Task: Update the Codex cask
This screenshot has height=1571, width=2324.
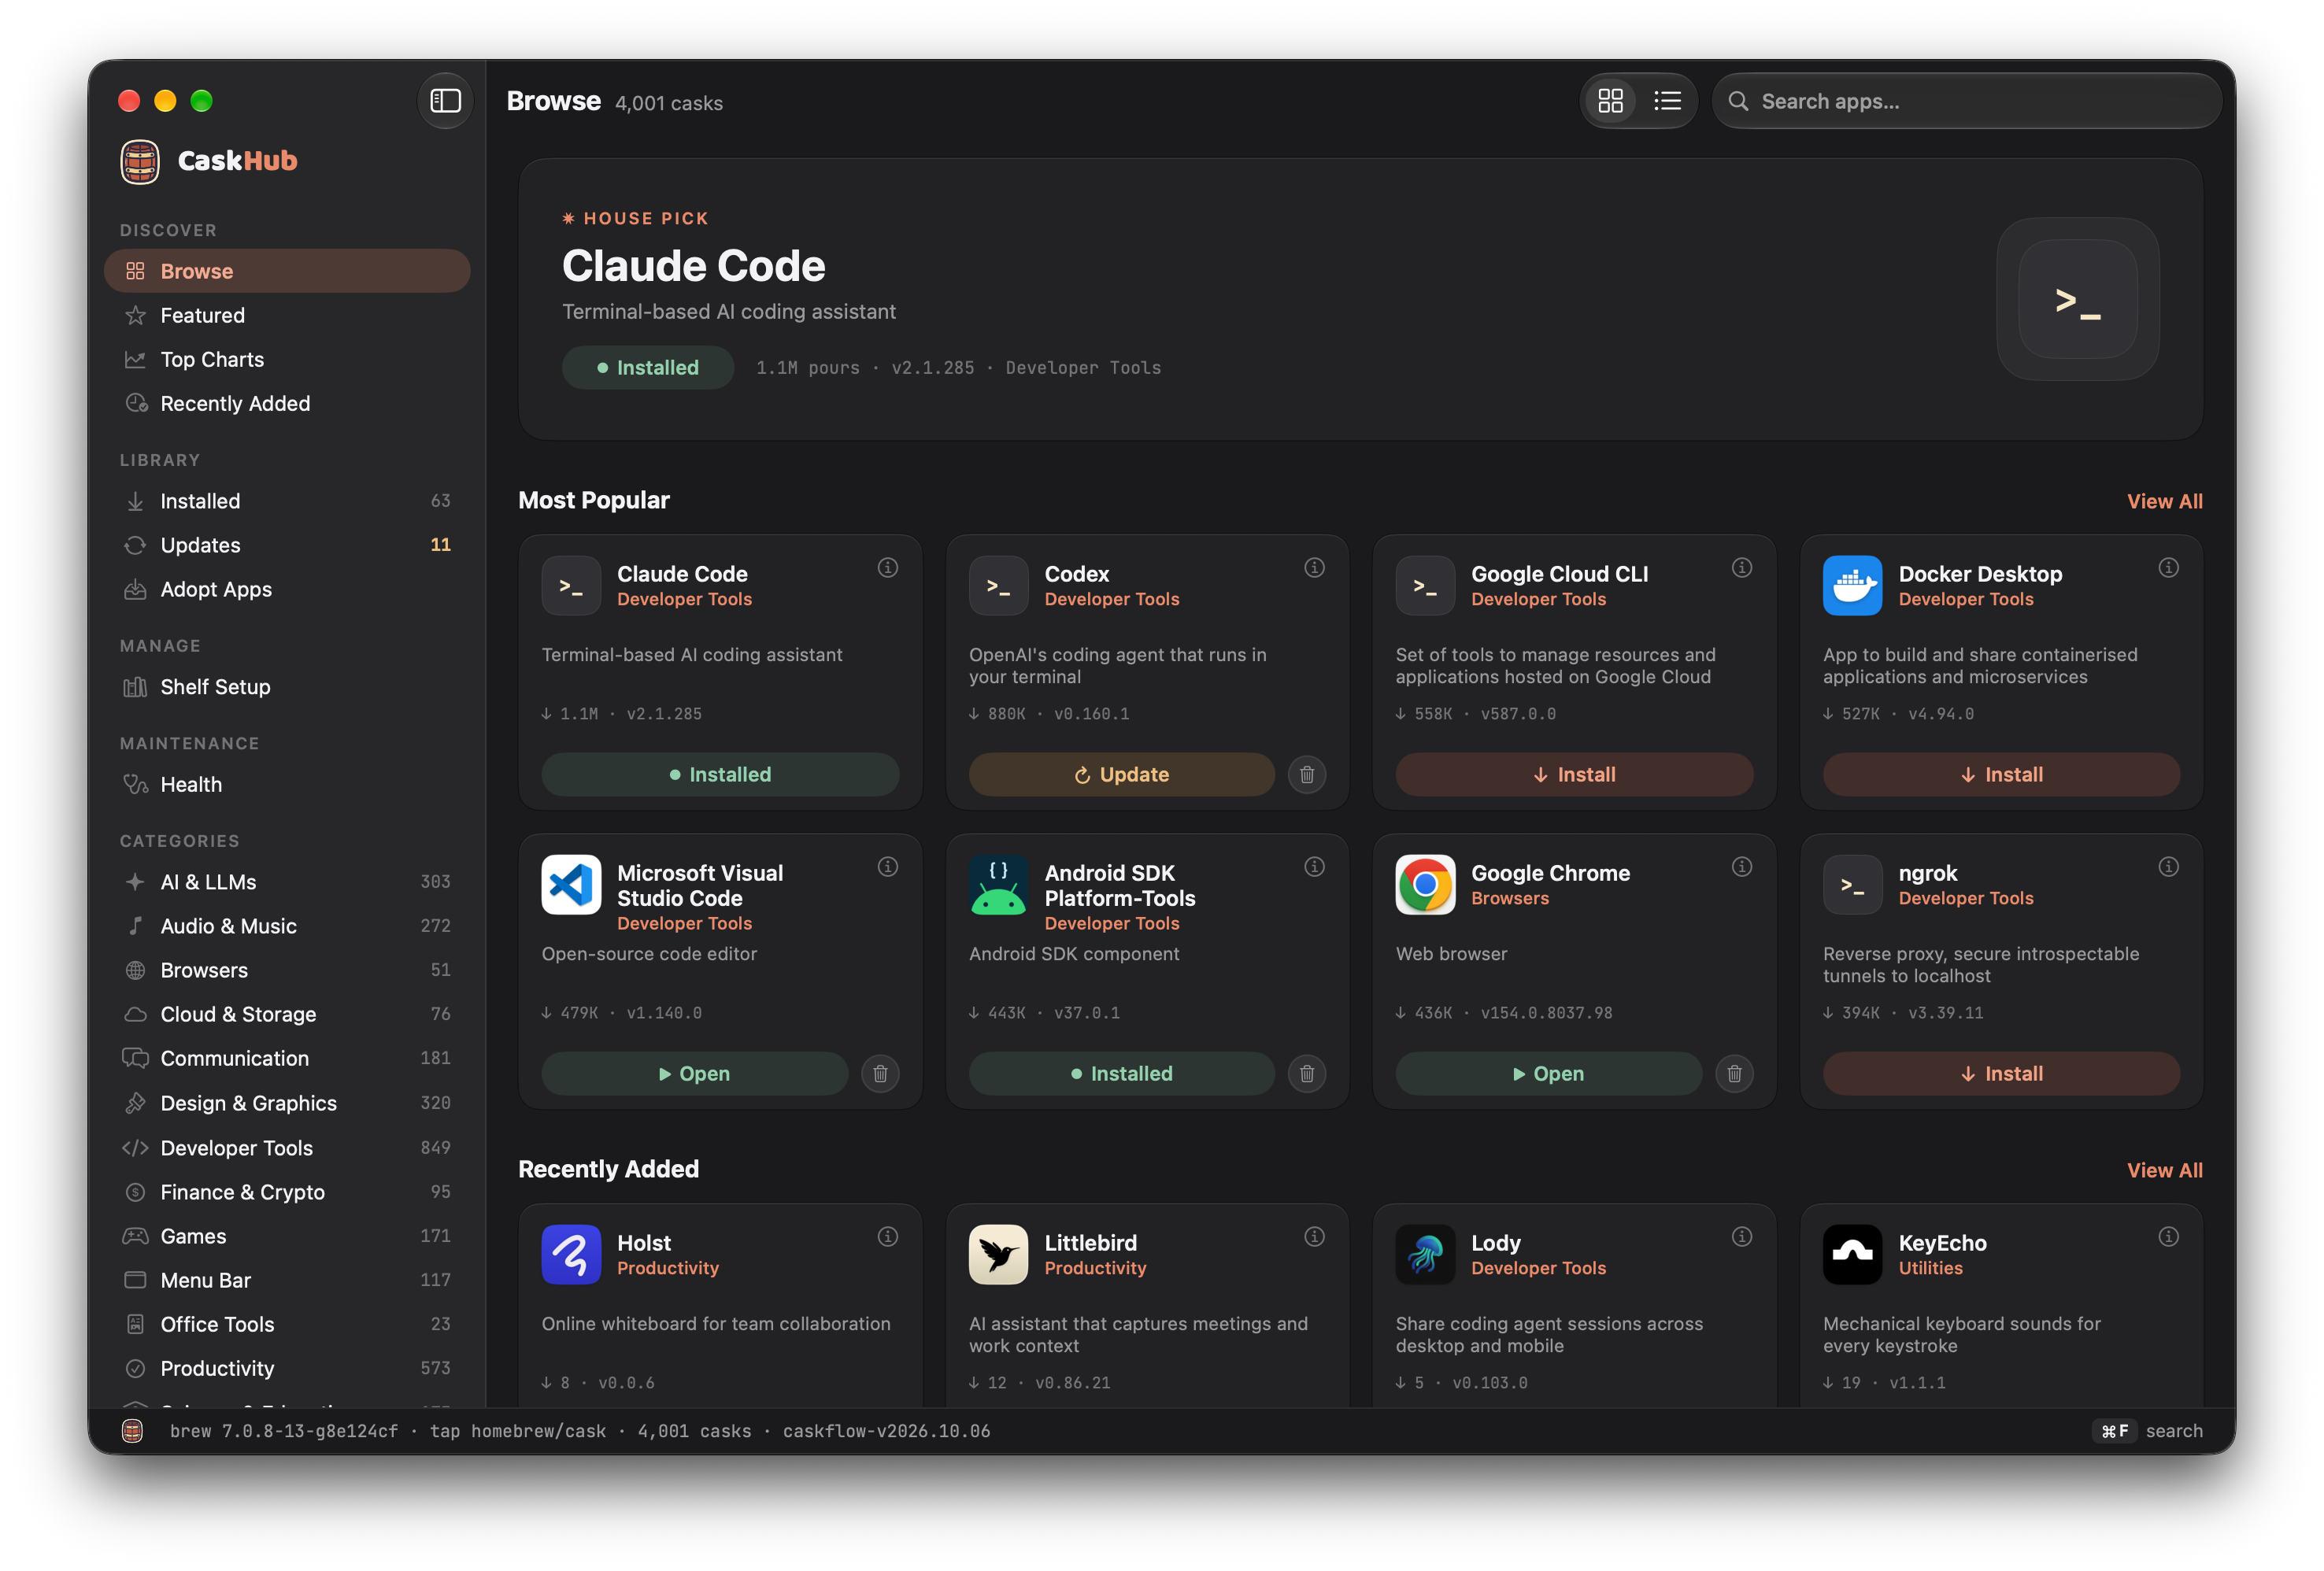Action: click(x=1121, y=774)
